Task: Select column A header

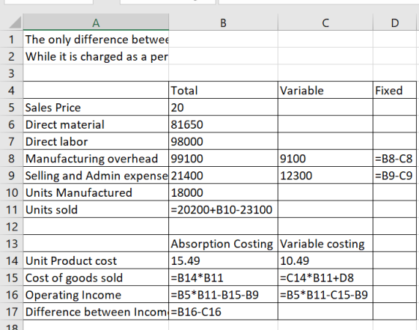Action: (96, 22)
